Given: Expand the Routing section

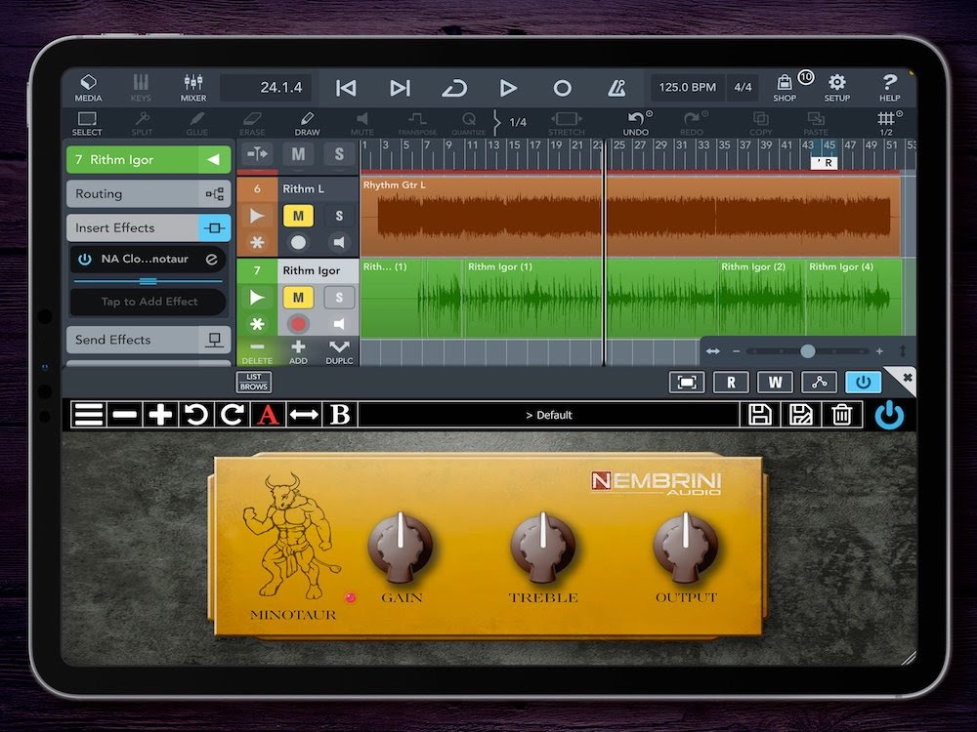Looking at the screenshot, I should 149,193.
